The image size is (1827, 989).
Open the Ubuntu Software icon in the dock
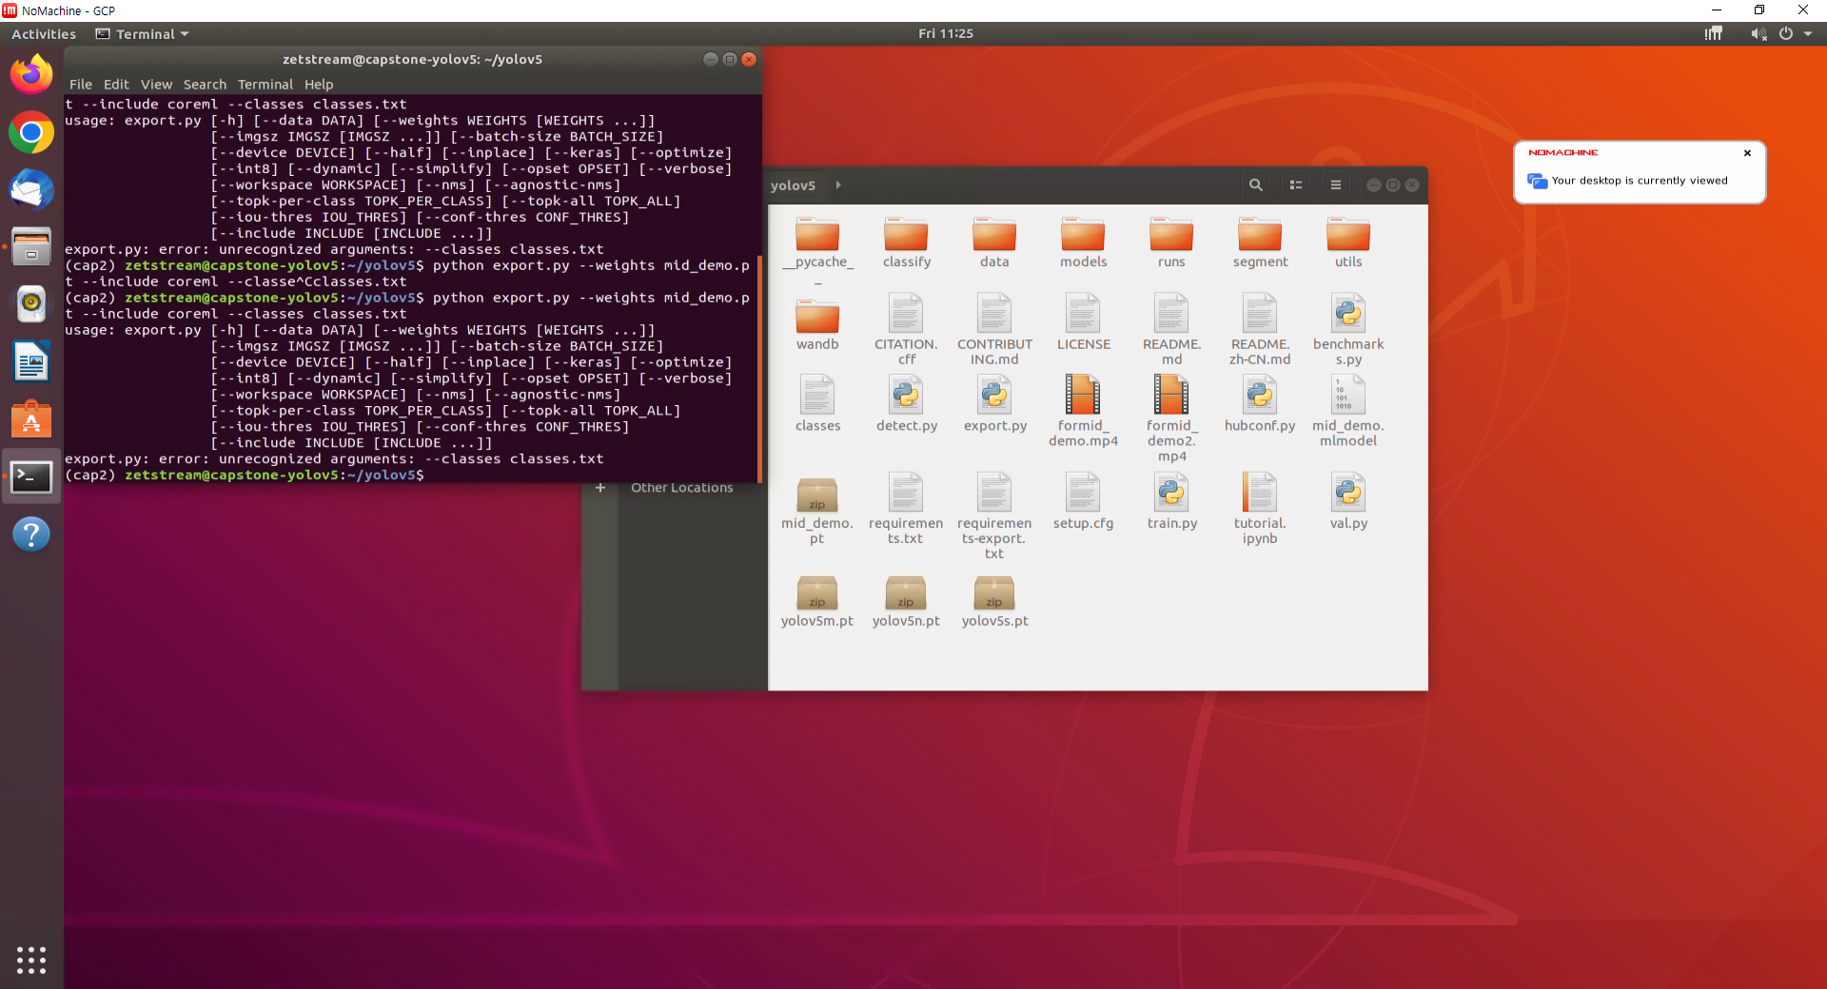[x=31, y=418]
